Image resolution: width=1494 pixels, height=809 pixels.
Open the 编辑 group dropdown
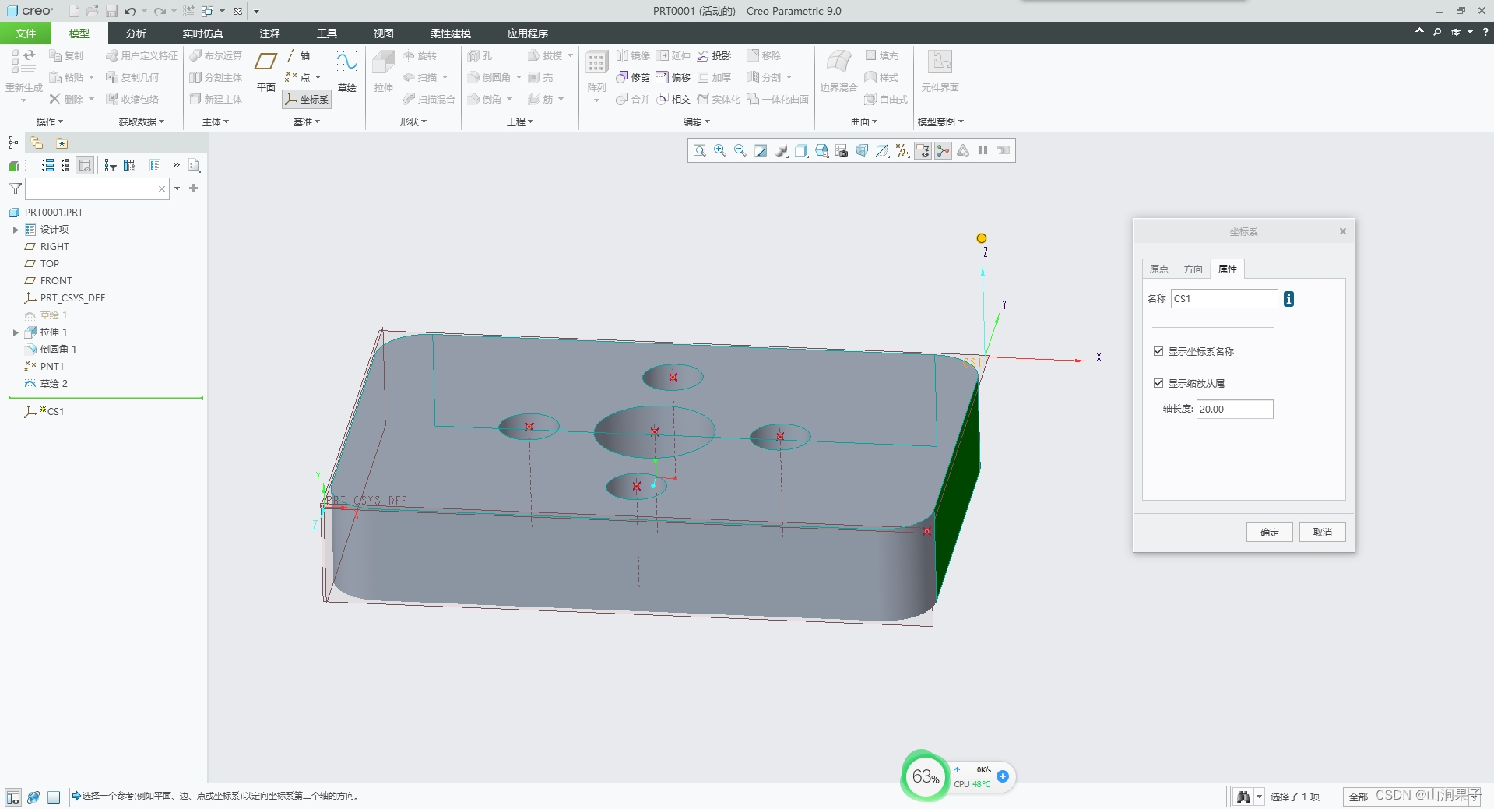[697, 121]
